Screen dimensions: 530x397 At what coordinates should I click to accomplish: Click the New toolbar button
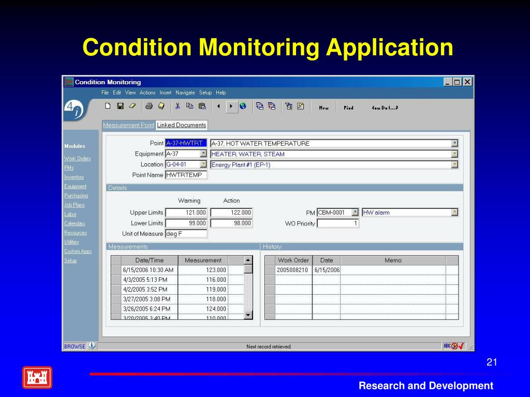point(324,108)
